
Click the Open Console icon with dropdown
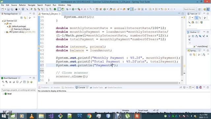[190, 87]
